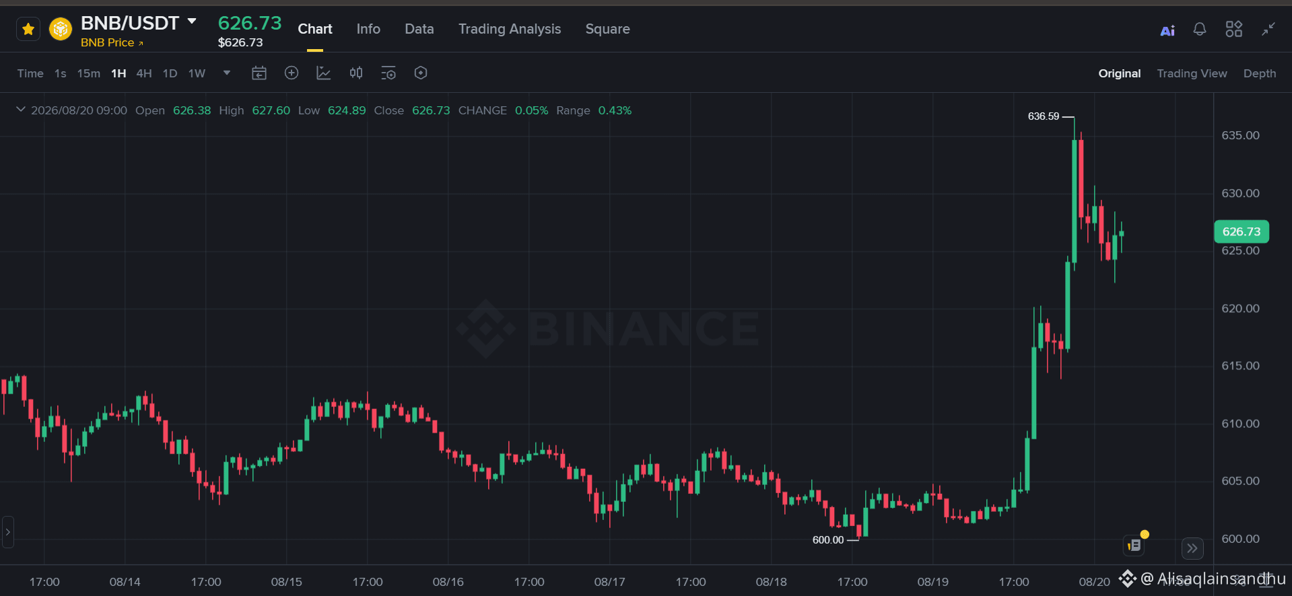The width and height of the screenshot is (1292, 596).
Task: Open the chart list settings icon
Action: coord(388,73)
